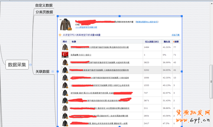The image size is (213, 127).
Task: Click the orange circle icon before section heading
Action: pyautogui.click(x=60, y=35)
